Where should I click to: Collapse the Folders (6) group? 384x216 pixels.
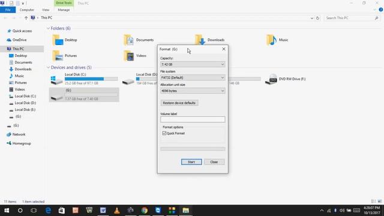click(x=48, y=28)
